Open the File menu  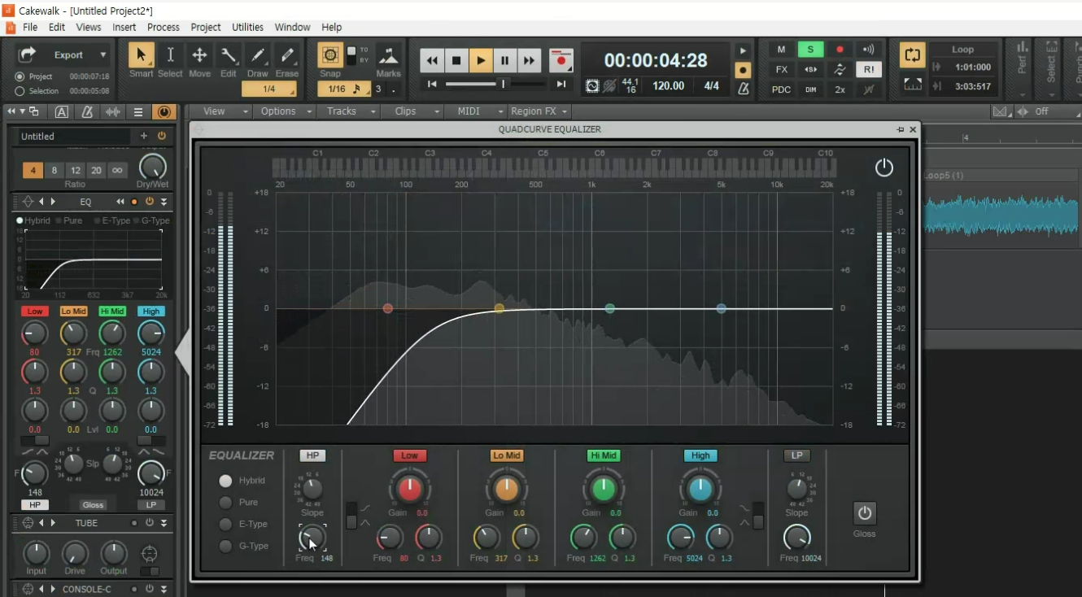coord(30,27)
